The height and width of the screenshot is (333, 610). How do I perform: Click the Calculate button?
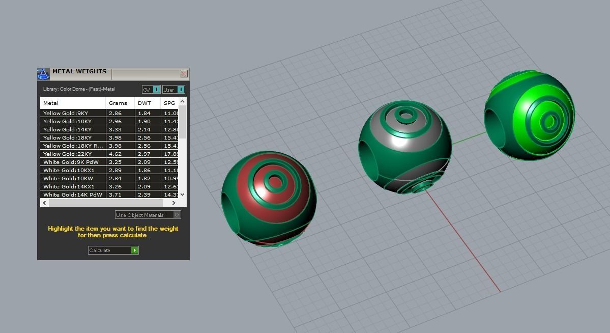[113, 250]
